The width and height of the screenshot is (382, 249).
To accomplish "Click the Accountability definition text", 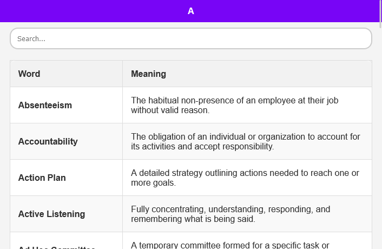I will pyautogui.click(x=246, y=142).
